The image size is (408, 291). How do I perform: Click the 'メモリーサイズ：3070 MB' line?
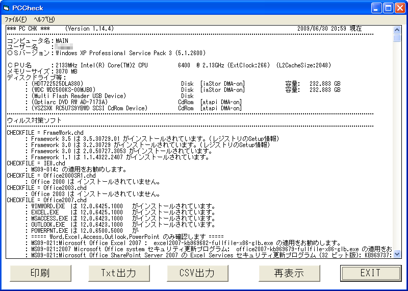click(x=42, y=71)
